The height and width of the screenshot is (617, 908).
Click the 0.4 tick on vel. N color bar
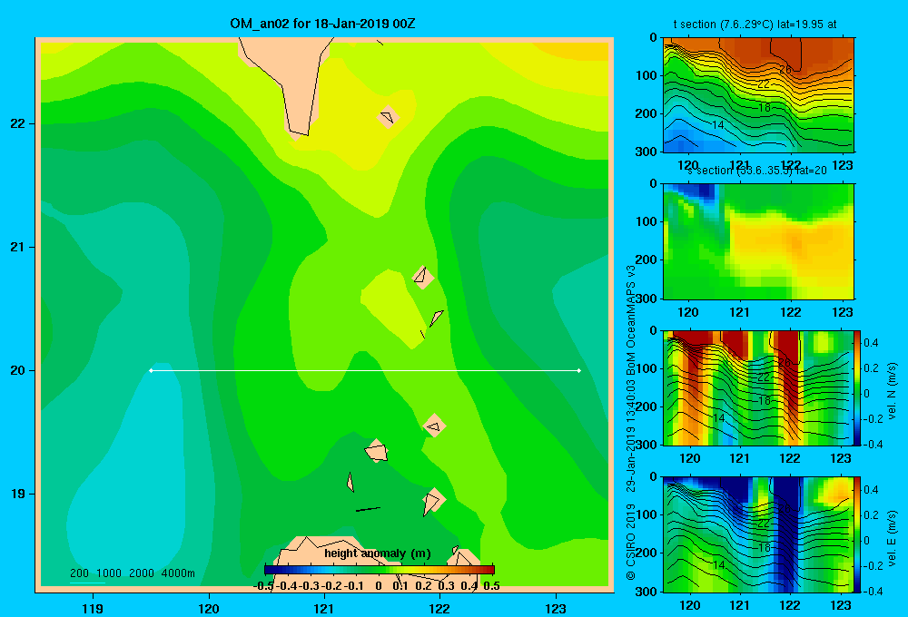871,343
